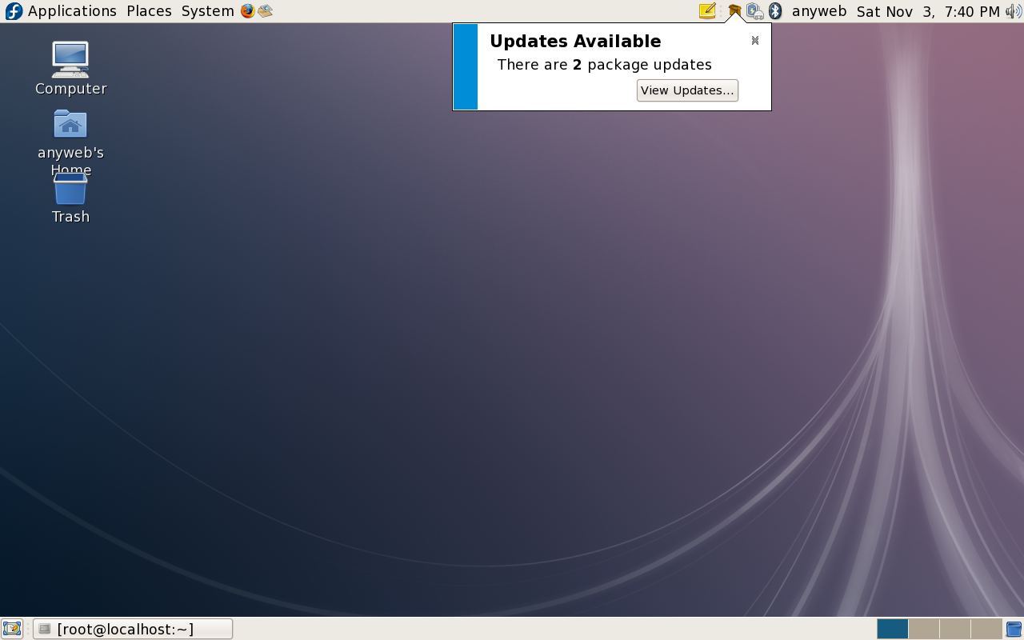Click the Updates Available heading text
Image resolution: width=1024 pixels, height=640 pixels.
(575, 42)
